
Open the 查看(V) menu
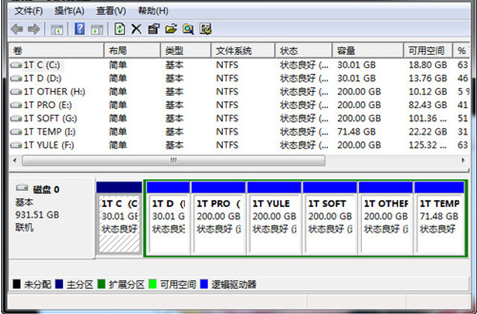111,11
